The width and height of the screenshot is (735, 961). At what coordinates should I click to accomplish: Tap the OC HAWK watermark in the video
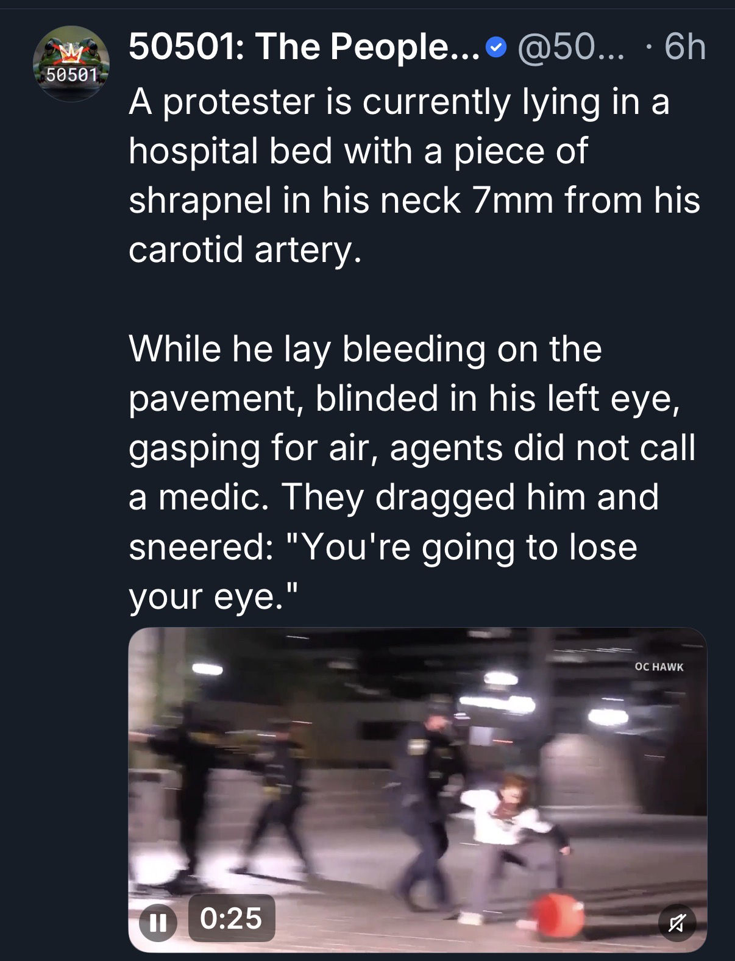[659, 667]
